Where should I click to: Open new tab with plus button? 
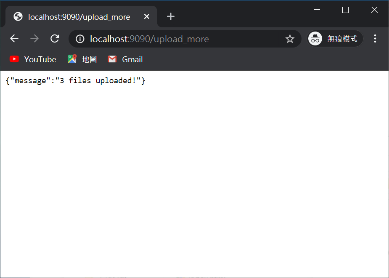click(171, 17)
